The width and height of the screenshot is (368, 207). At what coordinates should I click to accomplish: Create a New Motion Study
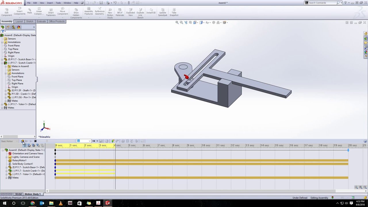pos(110,13)
